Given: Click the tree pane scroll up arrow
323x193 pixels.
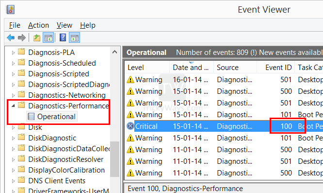Looking at the screenshot, I should click(115, 52).
